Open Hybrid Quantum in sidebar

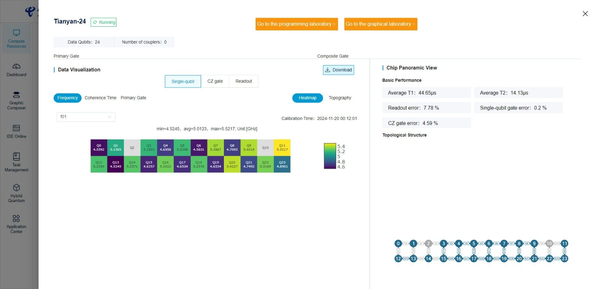click(16, 193)
